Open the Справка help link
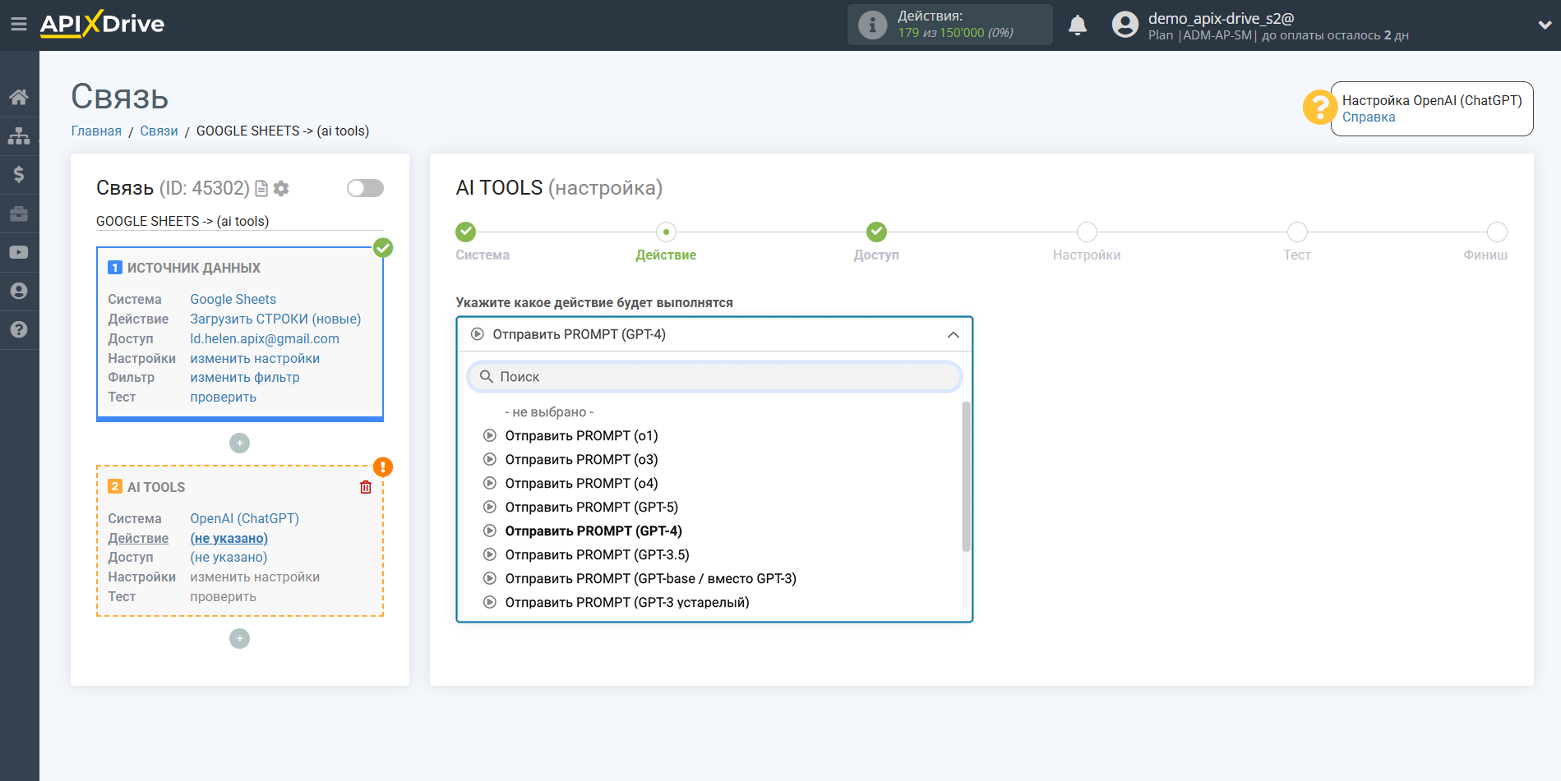1561x781 pixels. tap(1369, 117)
